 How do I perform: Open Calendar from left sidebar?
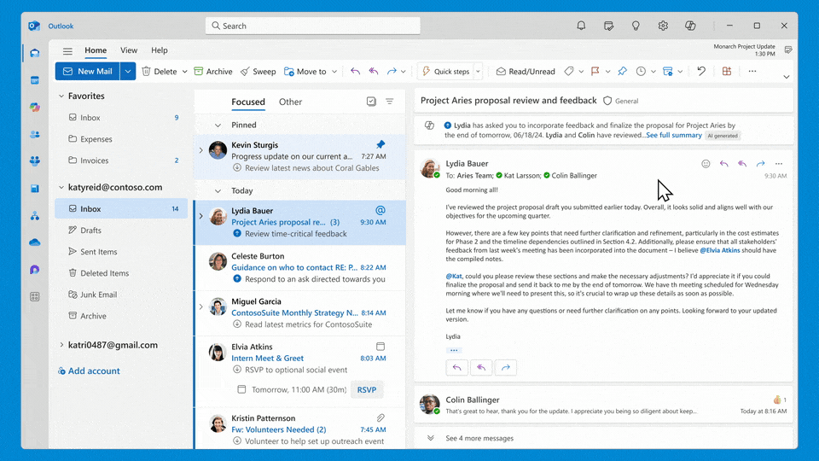[x=35, y=80]
